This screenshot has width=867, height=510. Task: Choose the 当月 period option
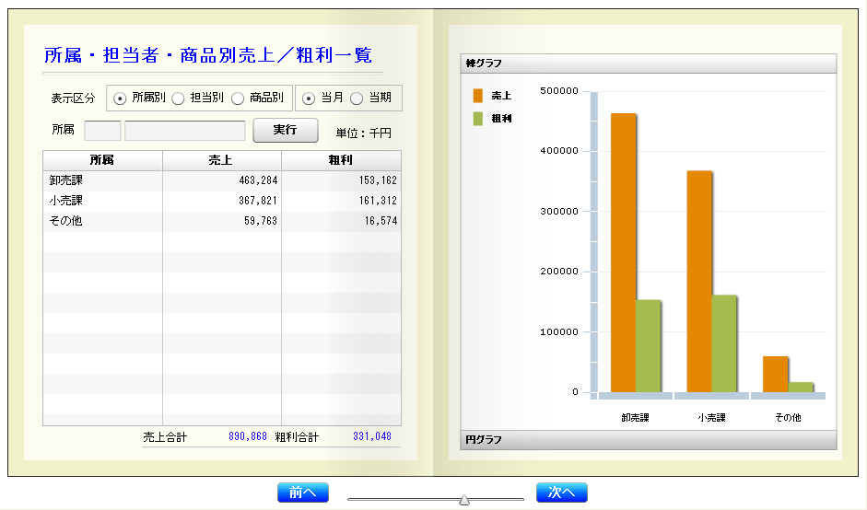coord(309,99)
